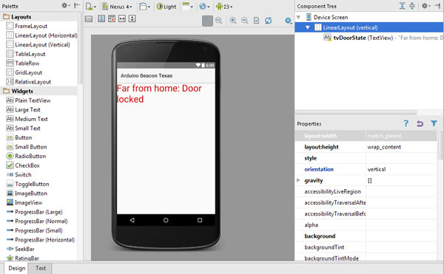This screenshot has height=274, width=444.
Task: Expand all nodes in Component Tree
Action: 402,6
